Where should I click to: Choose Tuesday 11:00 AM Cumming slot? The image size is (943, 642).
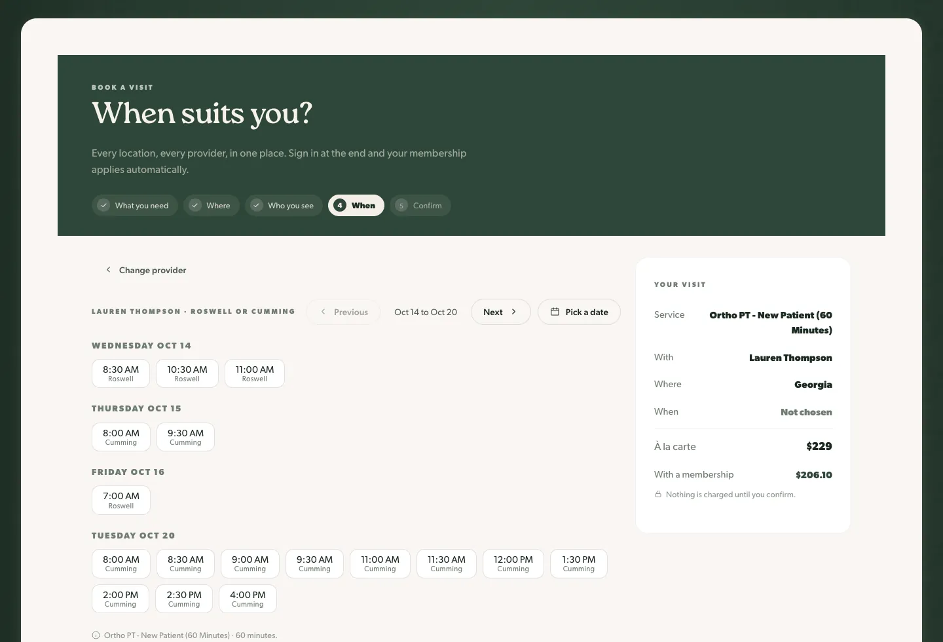380,563
